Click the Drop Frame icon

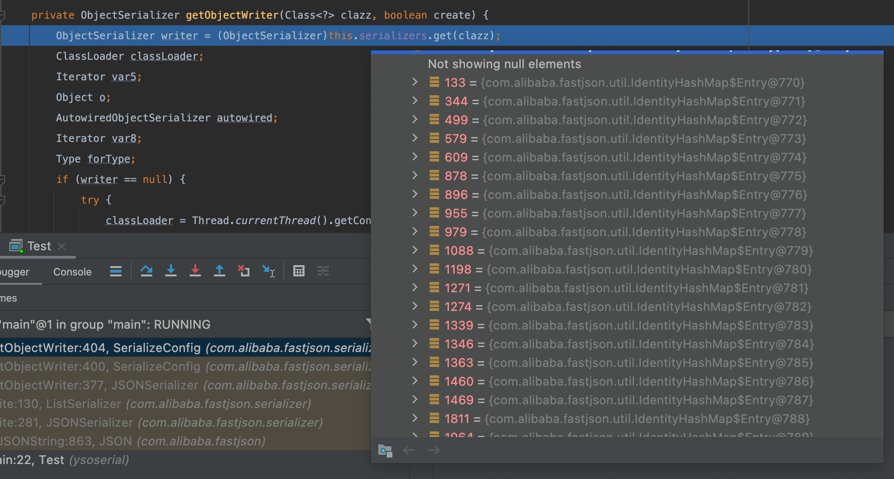coord(244,271)
